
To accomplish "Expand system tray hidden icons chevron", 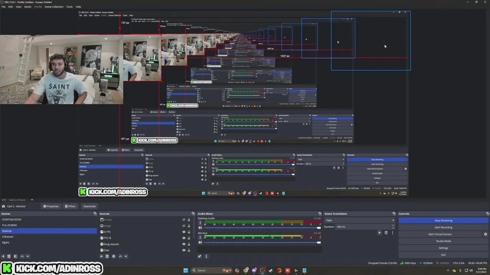I will point(448,270).
